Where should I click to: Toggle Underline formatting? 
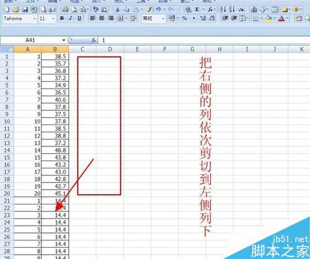79,19
